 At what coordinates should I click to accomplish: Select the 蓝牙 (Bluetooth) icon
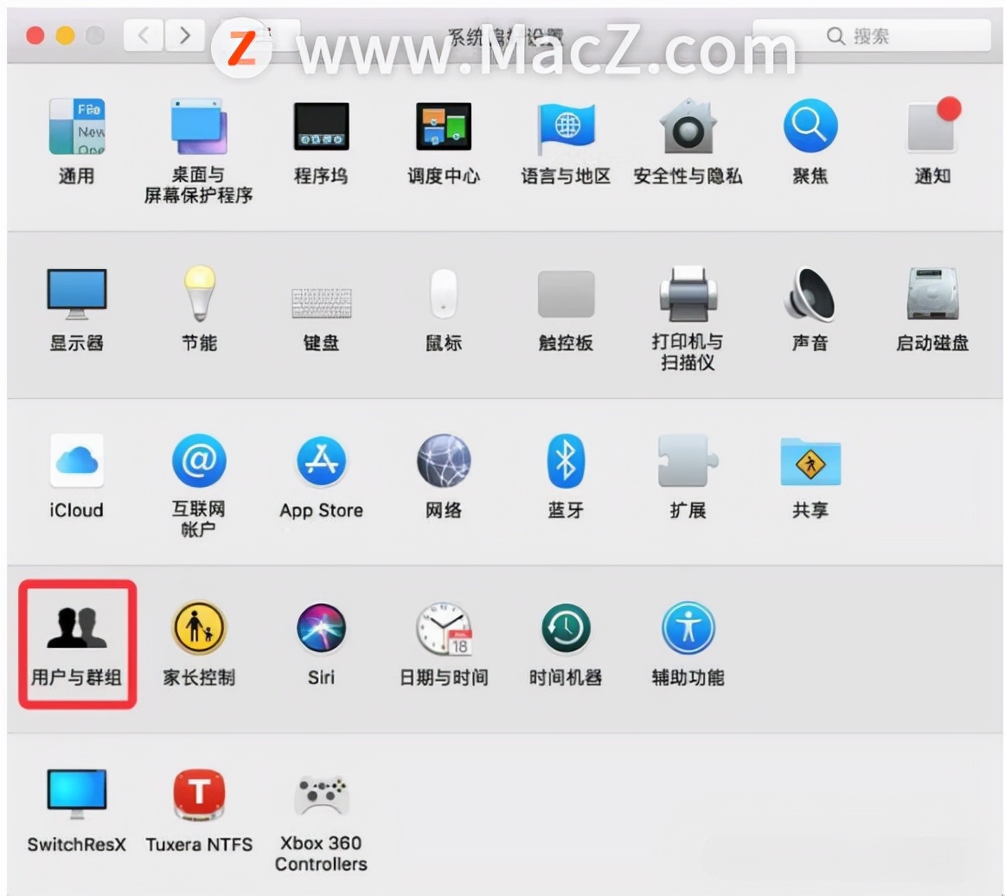click(x=565, y=460)
